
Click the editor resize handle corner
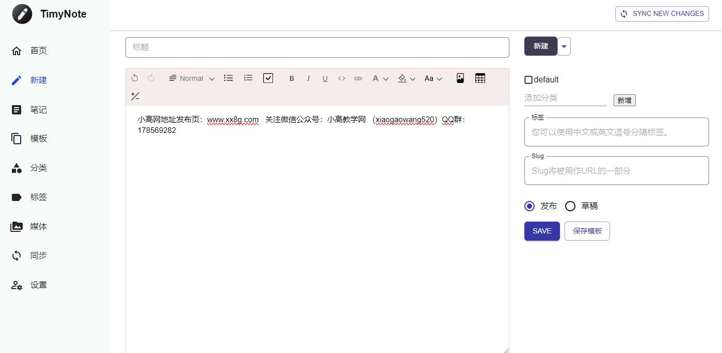pos(506,350)
